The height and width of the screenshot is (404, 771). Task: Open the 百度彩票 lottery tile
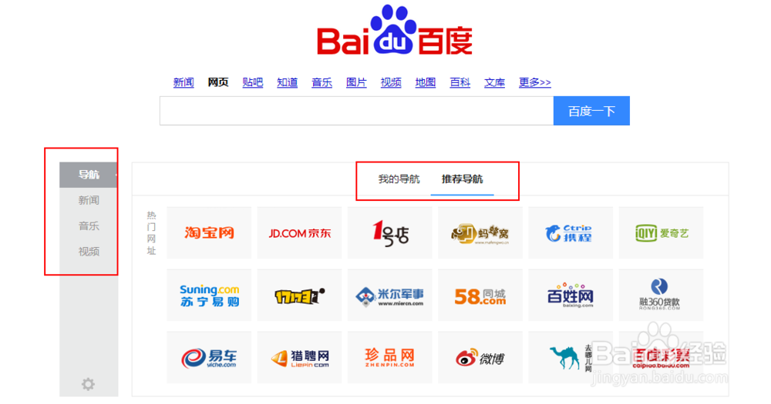click(662, 357)
